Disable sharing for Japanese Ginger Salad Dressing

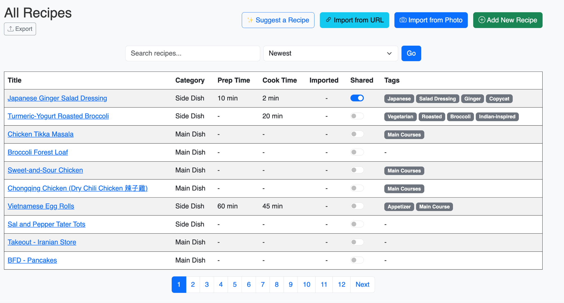click(x=357, y=98)
